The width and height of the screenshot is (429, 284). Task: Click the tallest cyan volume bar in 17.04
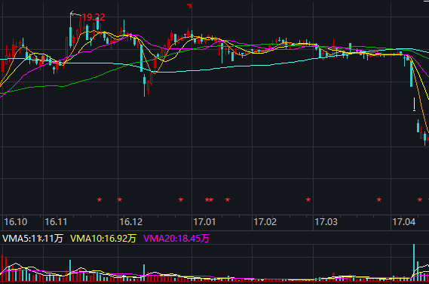(414, 262)
